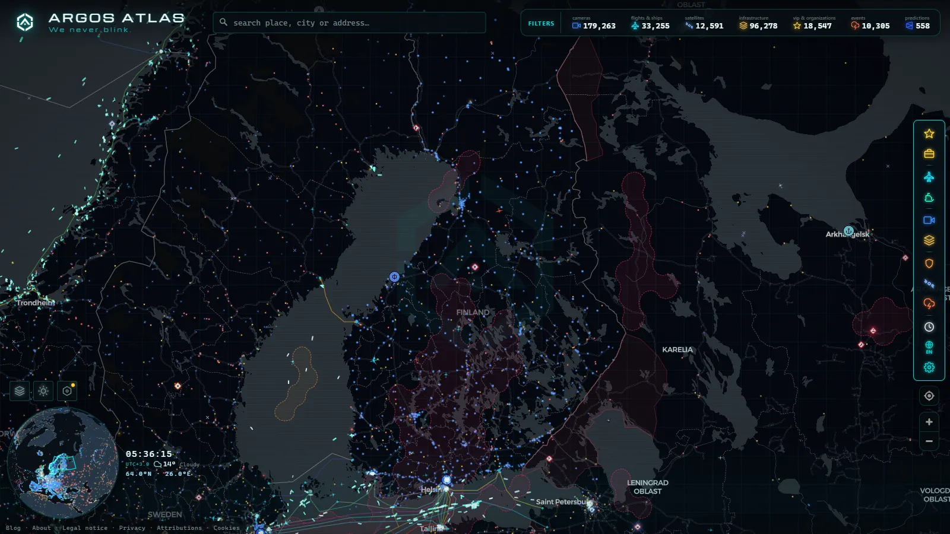Click the mini globe overview thumbnail
The height and width of the screenshot is (534, 950).
[62, 463]
